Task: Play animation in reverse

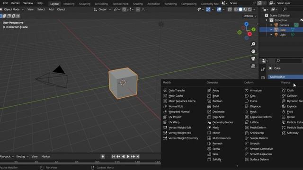Action: (x=123, y=156)
